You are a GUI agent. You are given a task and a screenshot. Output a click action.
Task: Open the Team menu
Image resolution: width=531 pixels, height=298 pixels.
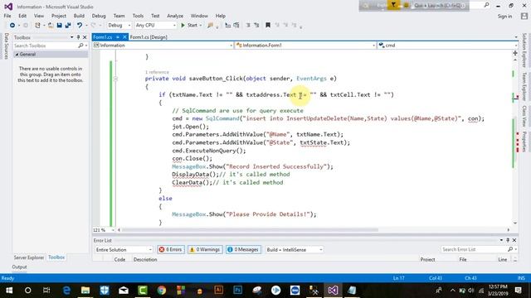tap(119, 16)
